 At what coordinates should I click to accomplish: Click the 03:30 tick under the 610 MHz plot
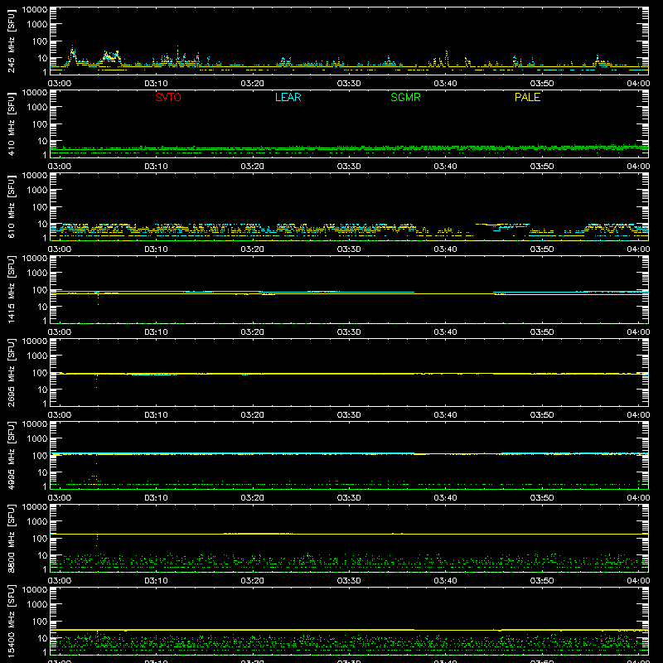pos(349,249)
